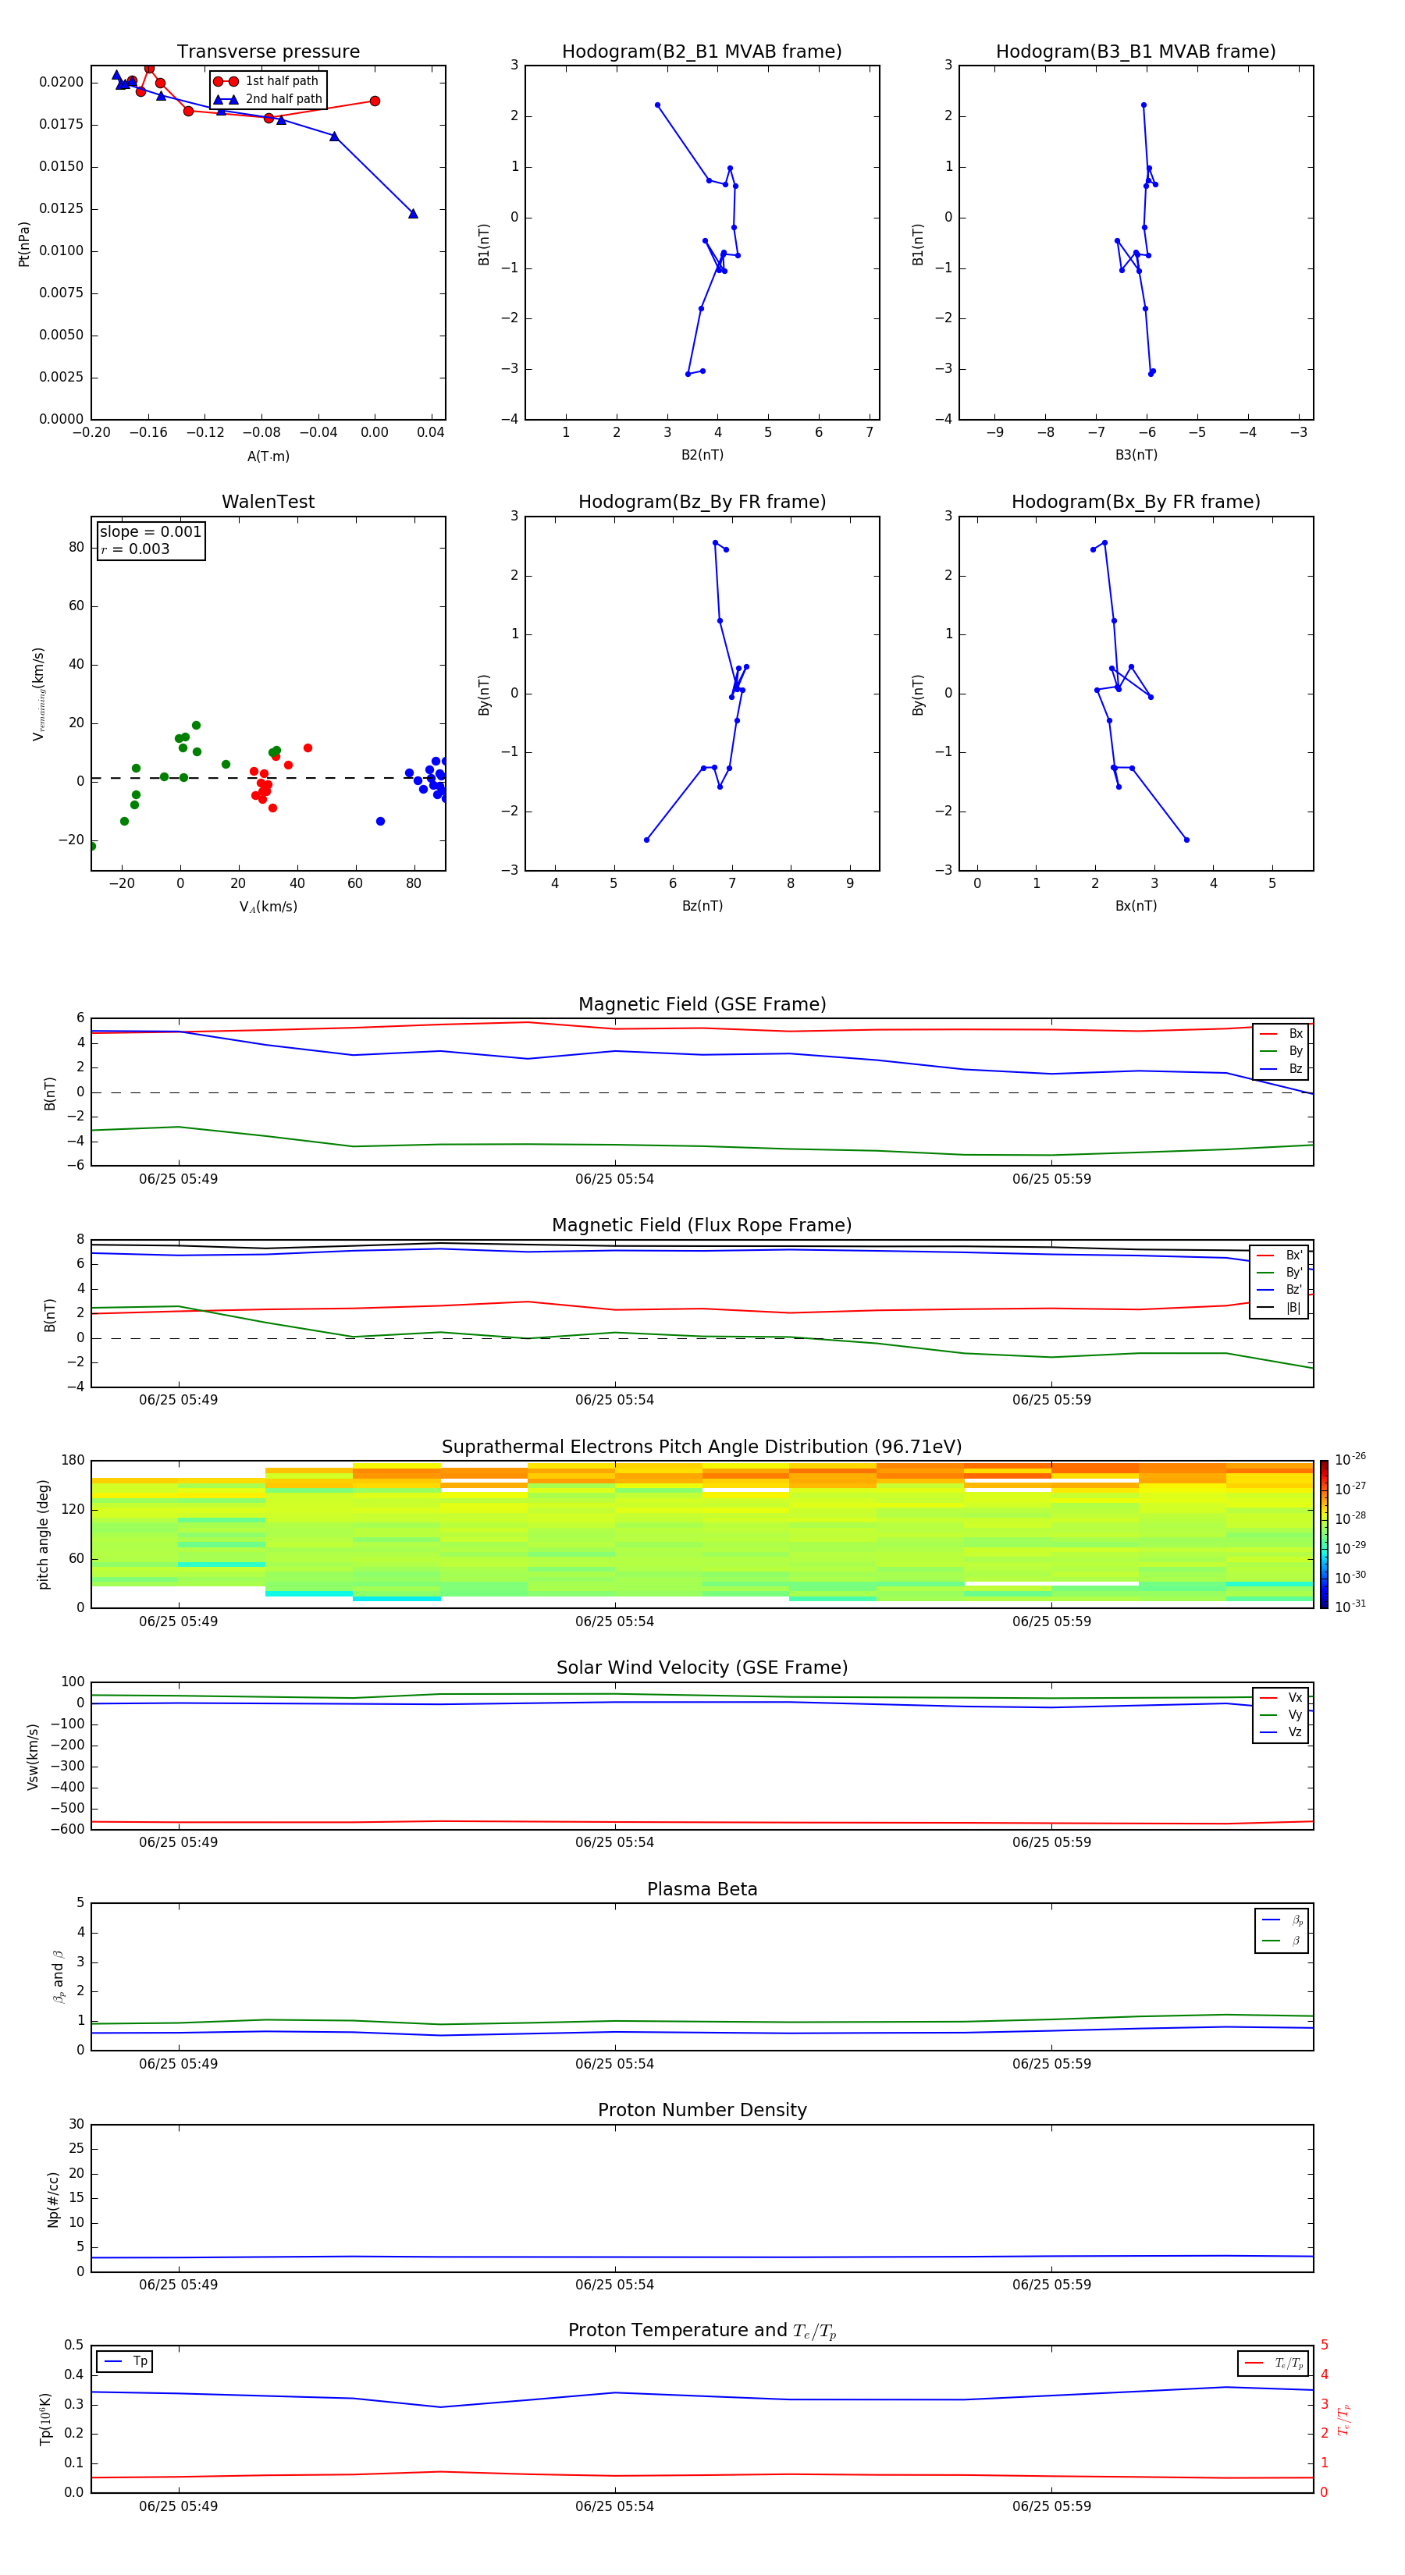Click the "Magnetic Field (Flux Rope Frame)" title

702,1226
